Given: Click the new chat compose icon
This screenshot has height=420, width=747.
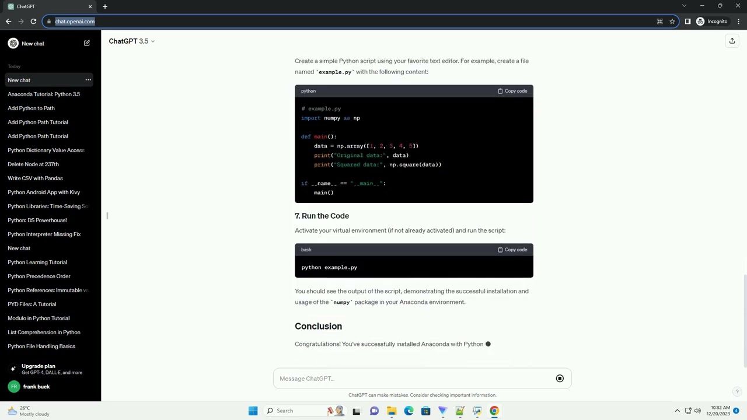Looking at the screenshot, I should (87, 43).
